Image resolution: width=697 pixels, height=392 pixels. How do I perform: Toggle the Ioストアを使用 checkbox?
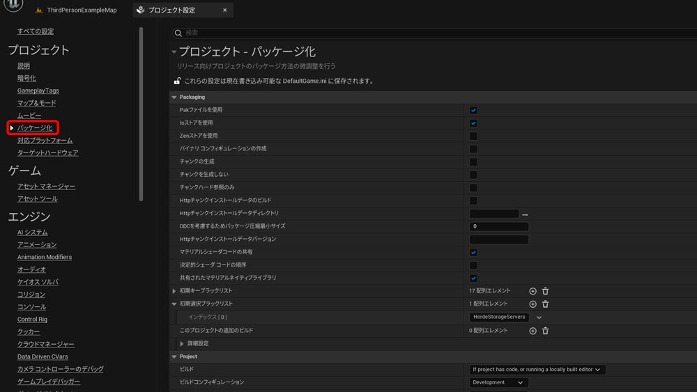(473, 123)
